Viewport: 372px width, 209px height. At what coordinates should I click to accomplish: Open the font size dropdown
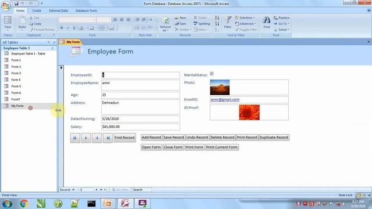coord(109,20)
